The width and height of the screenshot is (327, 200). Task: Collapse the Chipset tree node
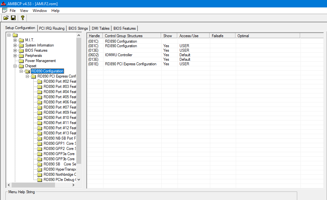(x=15, y=66)
